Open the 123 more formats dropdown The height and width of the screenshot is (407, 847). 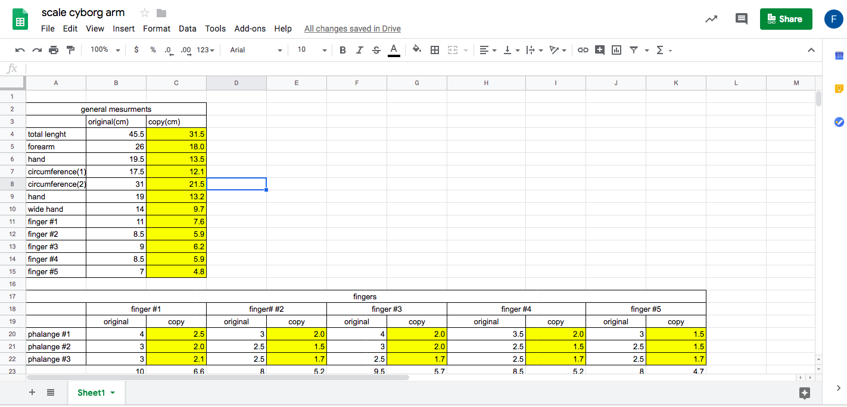(205, 50)
